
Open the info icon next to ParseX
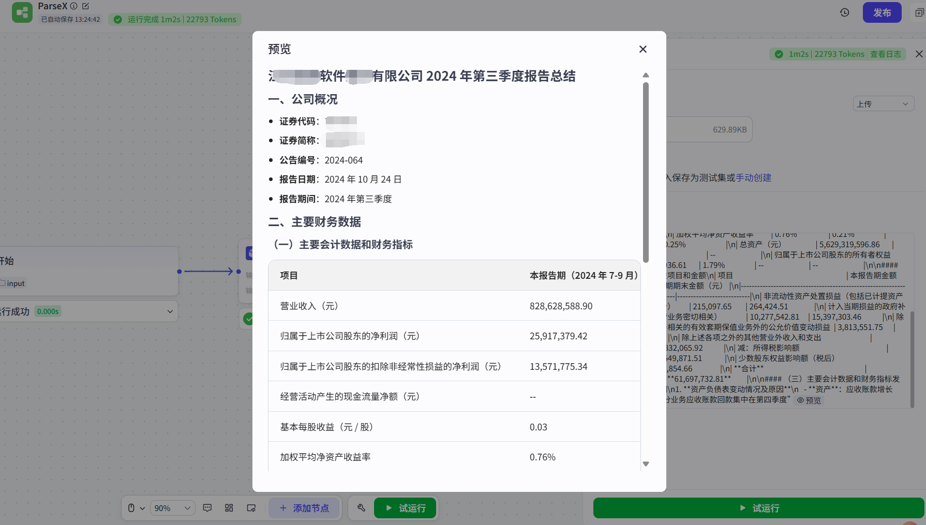tap(74, 6)
